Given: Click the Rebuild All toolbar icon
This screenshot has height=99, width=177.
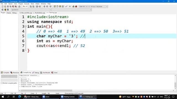Looking at the screenshot, I should coord(63,7).
